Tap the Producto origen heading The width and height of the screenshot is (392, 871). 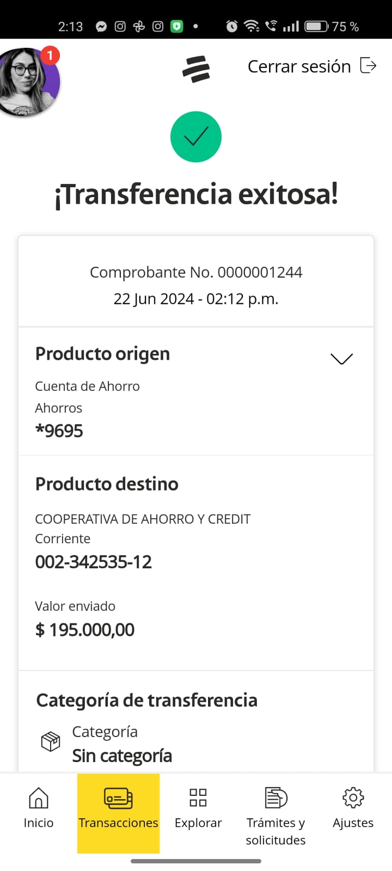102,354
